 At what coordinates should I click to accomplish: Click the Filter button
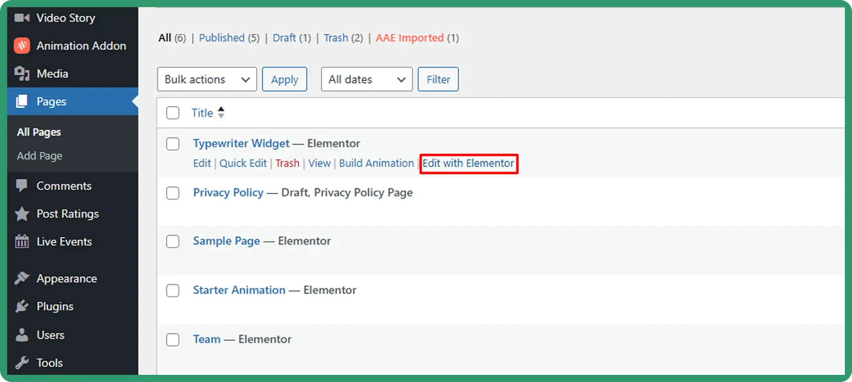(x=438, y=79)
